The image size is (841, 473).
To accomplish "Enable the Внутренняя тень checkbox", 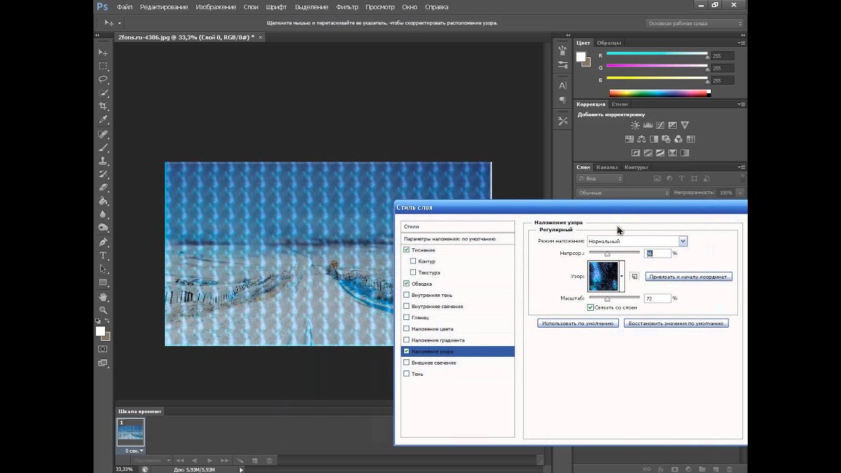I will point(406,295).
